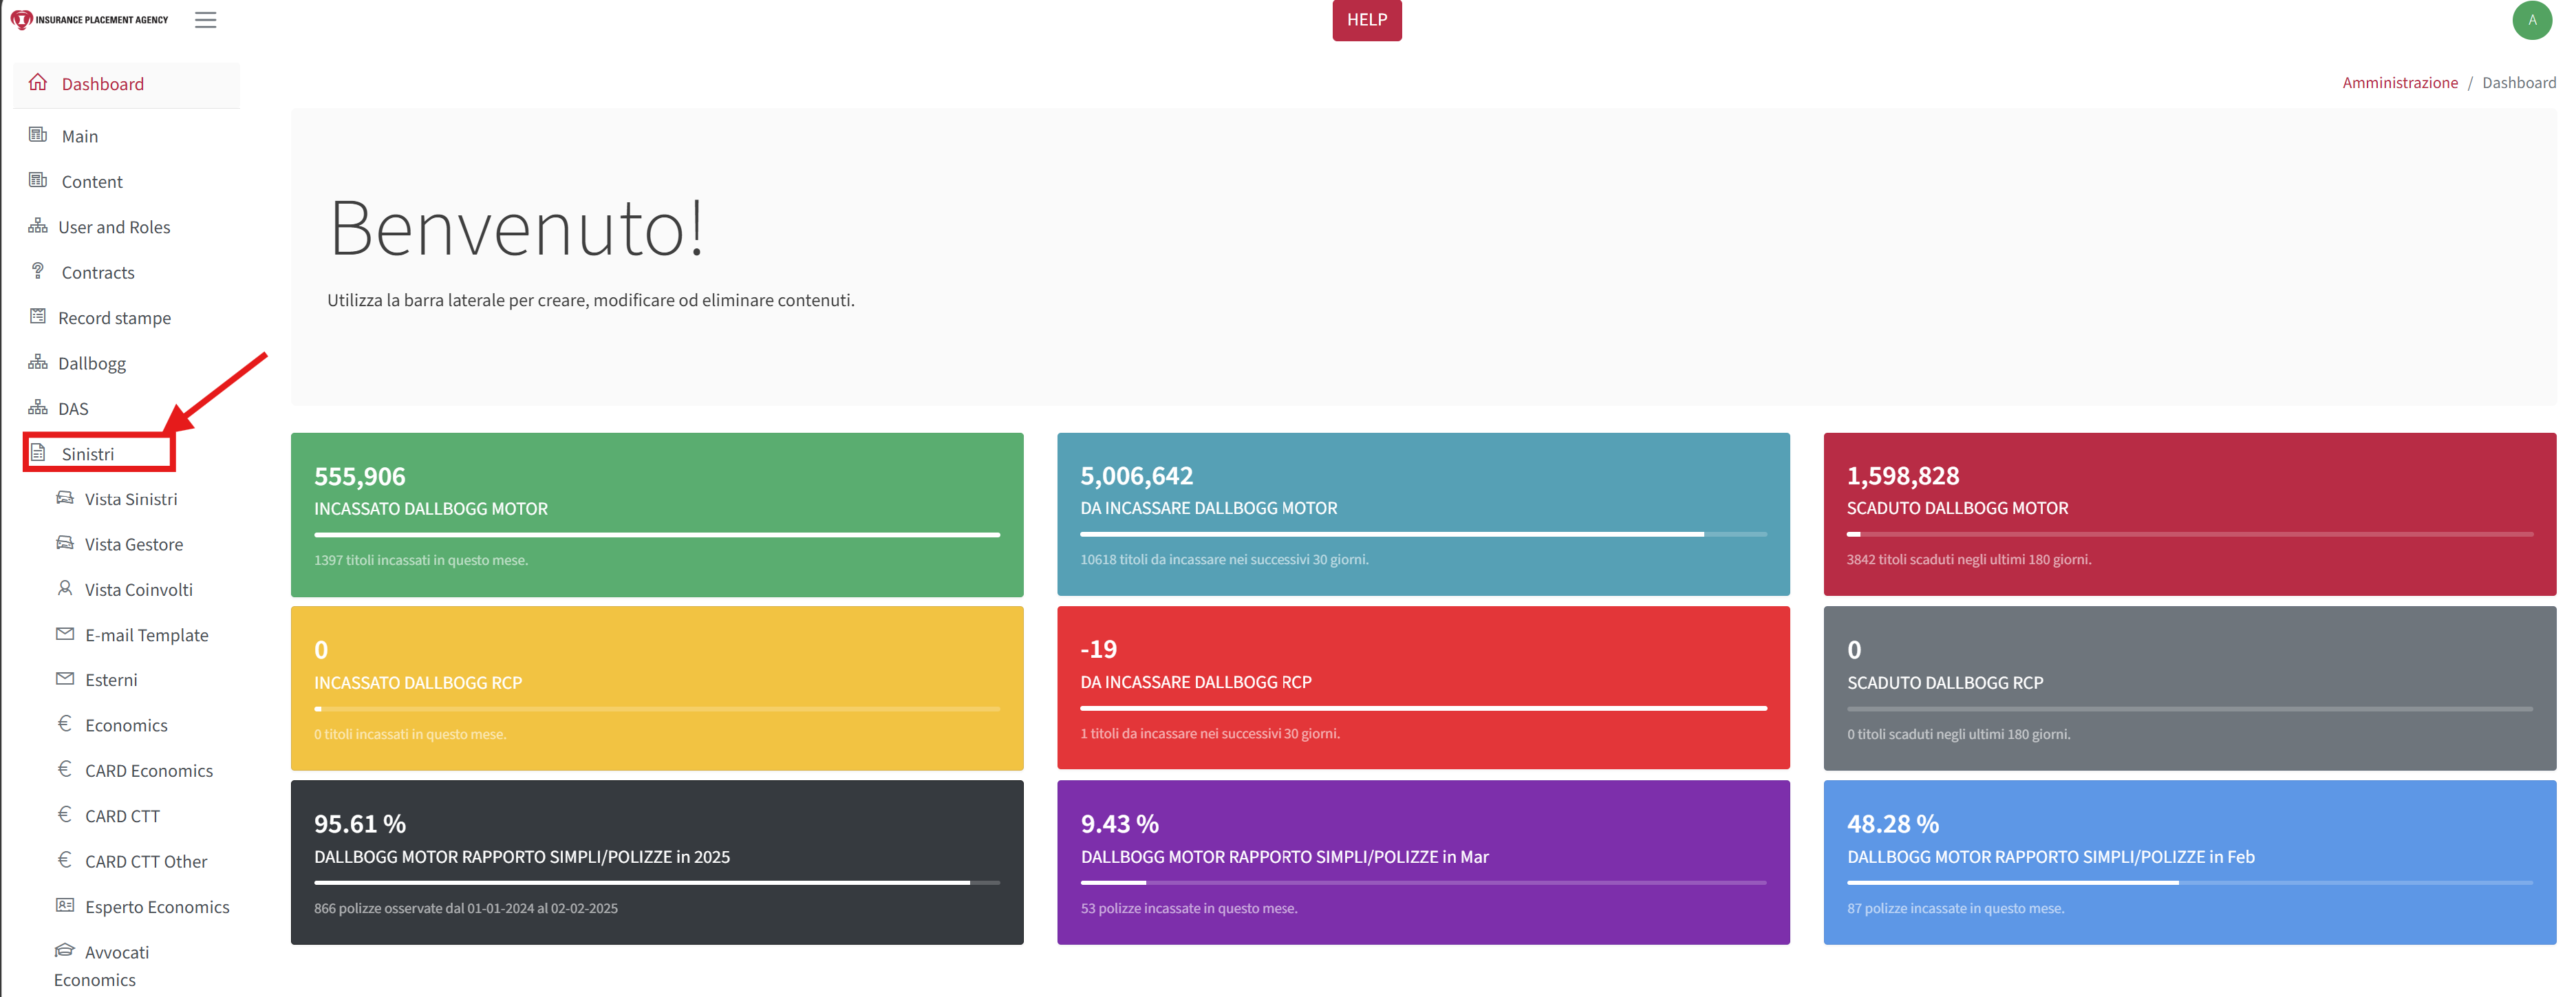Click the Esperto Economics ID card icon
The width and height of the screenshot is (2576, 997).
pos(65,906)
